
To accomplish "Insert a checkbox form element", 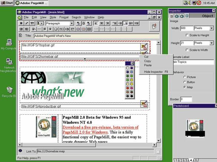I will (45, 29).
